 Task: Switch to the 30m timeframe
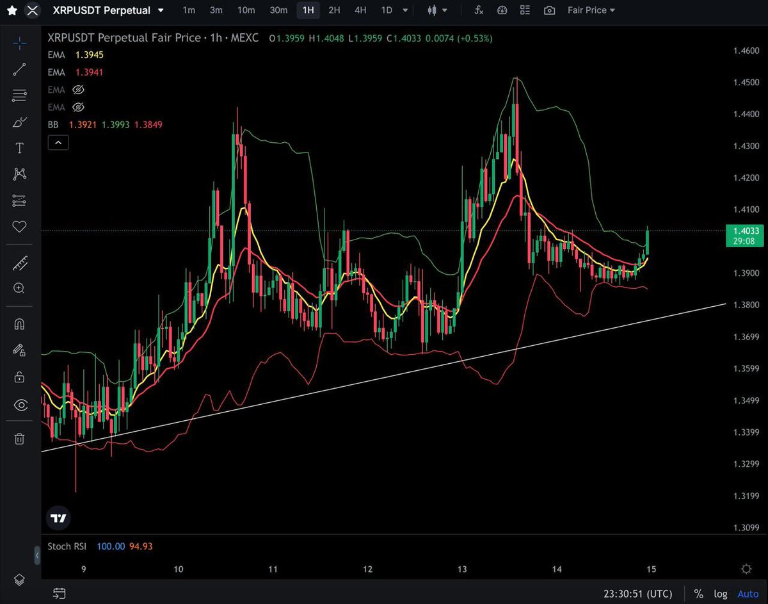pyautogui.click(x=278, y=10)
